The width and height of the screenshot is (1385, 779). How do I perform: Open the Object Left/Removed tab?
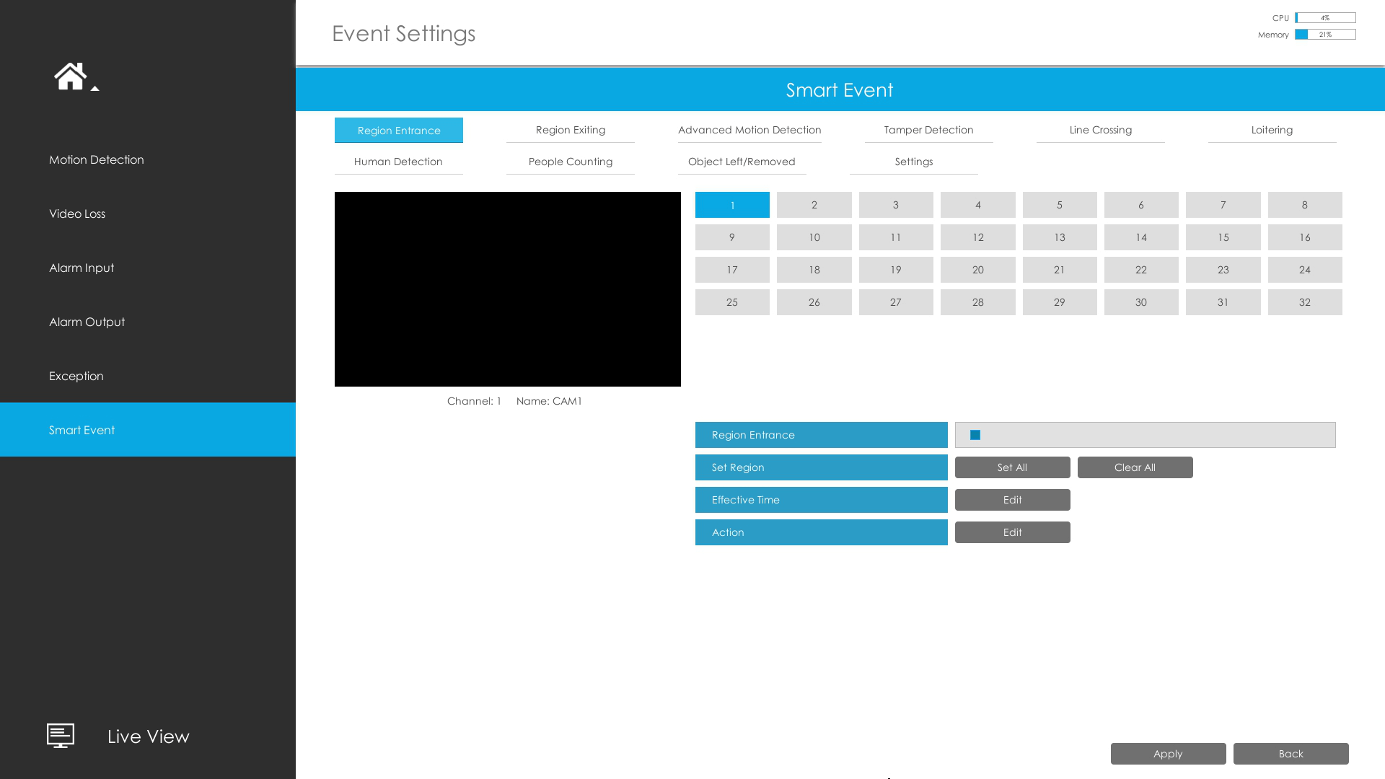(x=742, y=162)
